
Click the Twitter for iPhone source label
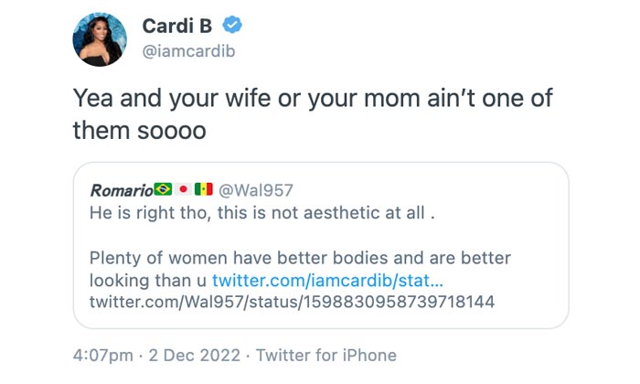pyautogui.click(x=325, y=356)
